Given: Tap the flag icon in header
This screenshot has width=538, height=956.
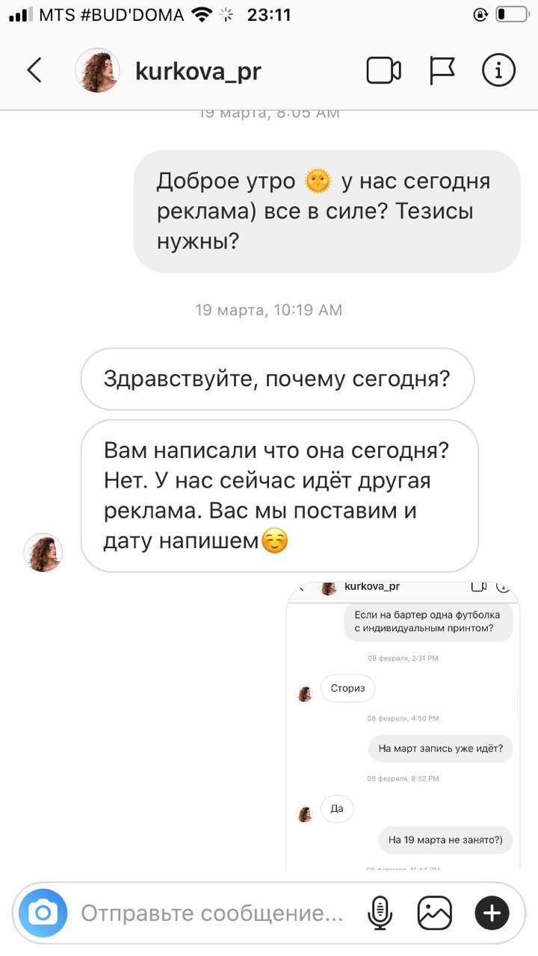Looking at the screenshot, I should tap(442, 71).
